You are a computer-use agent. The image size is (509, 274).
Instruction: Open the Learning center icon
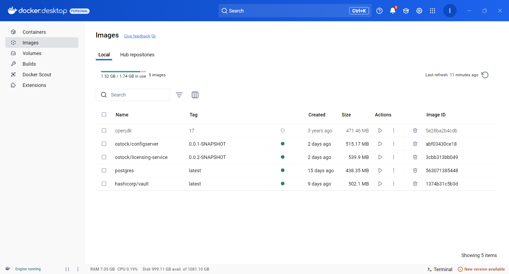(406, 11)
